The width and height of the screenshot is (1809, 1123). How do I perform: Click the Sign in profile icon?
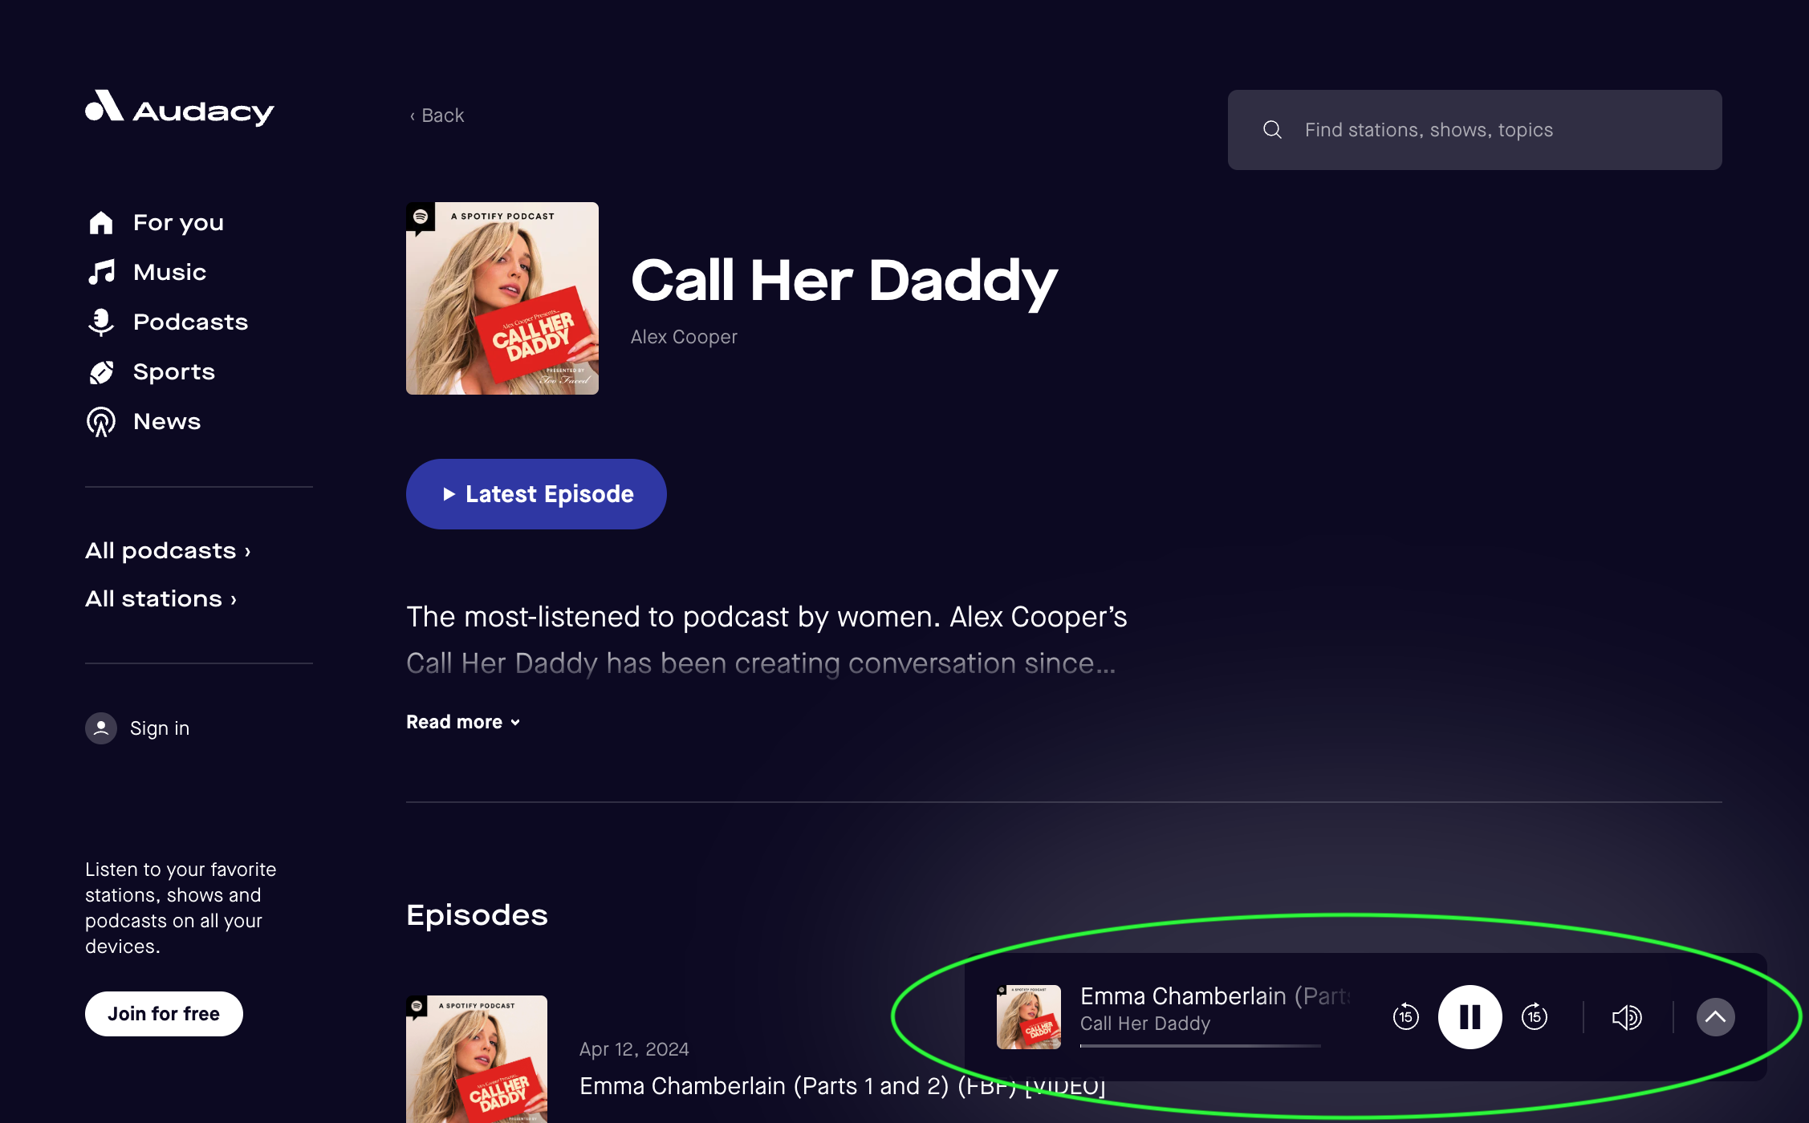pyautogui.click(x=101, y=728)
